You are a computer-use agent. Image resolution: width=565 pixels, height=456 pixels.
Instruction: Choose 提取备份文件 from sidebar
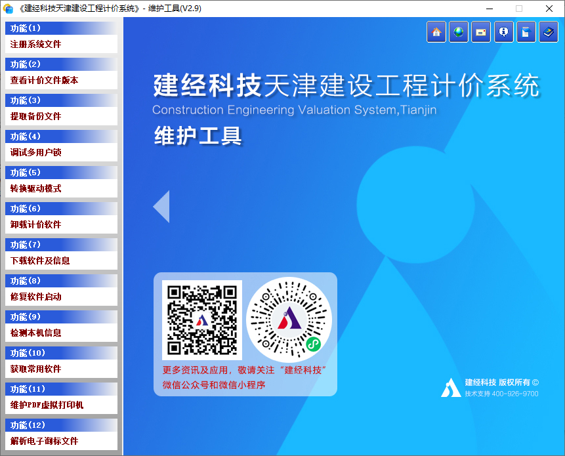click(x=61, y=117)
